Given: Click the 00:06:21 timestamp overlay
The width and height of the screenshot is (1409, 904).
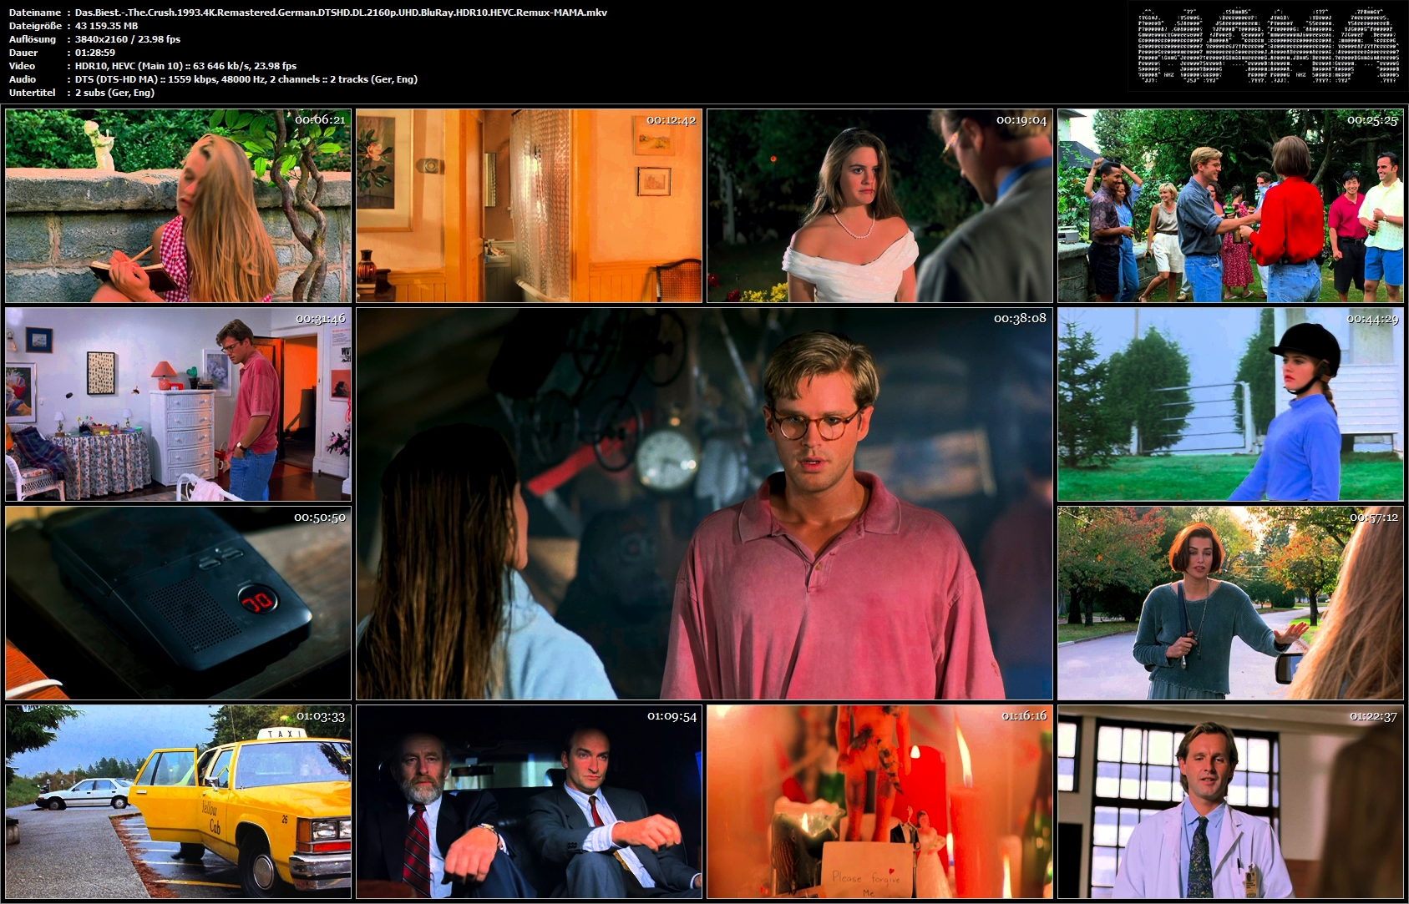Looking at the screenshot, I should pos(320,120).
